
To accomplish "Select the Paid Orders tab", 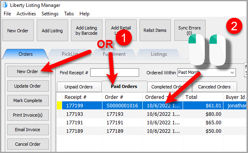I will (x=124, y=86).
